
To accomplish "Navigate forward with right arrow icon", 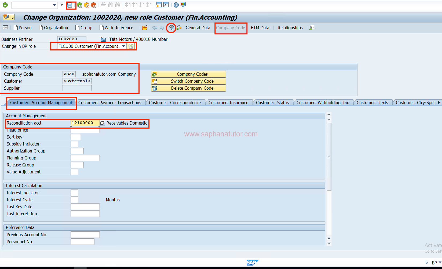I will click(162, 28).
